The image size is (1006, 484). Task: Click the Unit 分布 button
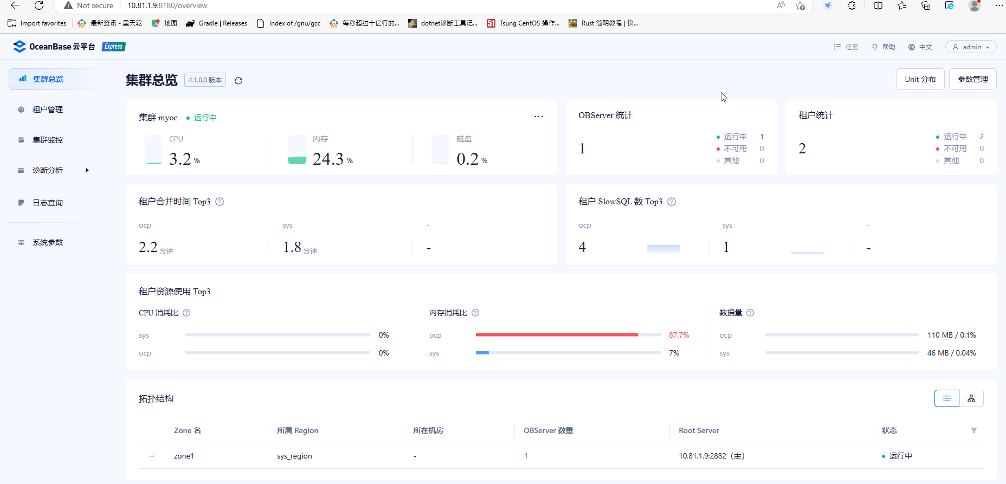point(920,79)
